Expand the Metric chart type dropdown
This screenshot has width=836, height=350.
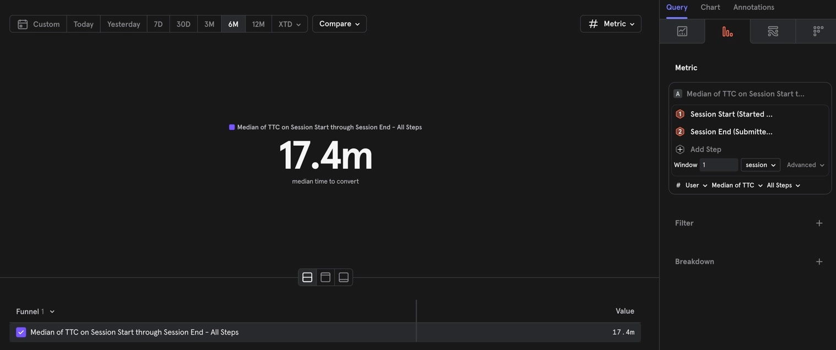611,24
